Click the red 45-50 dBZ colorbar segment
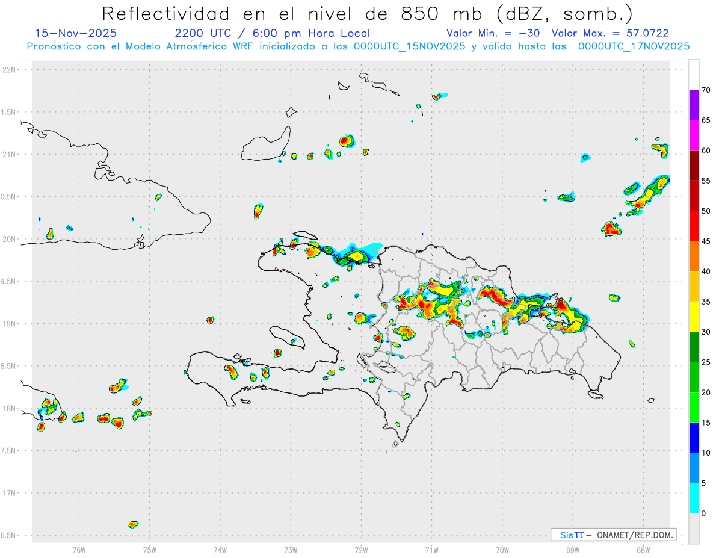Screen dimensions: 722x558 coord(694,226)
